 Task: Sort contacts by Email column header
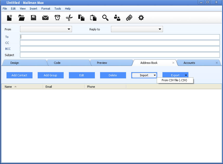coord(64,87)
